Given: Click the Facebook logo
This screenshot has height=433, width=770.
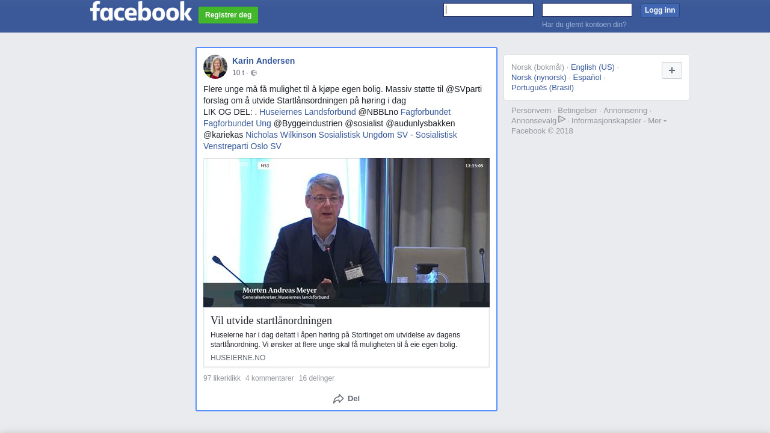Looking at the screenshot, I should tap(141, 11).
